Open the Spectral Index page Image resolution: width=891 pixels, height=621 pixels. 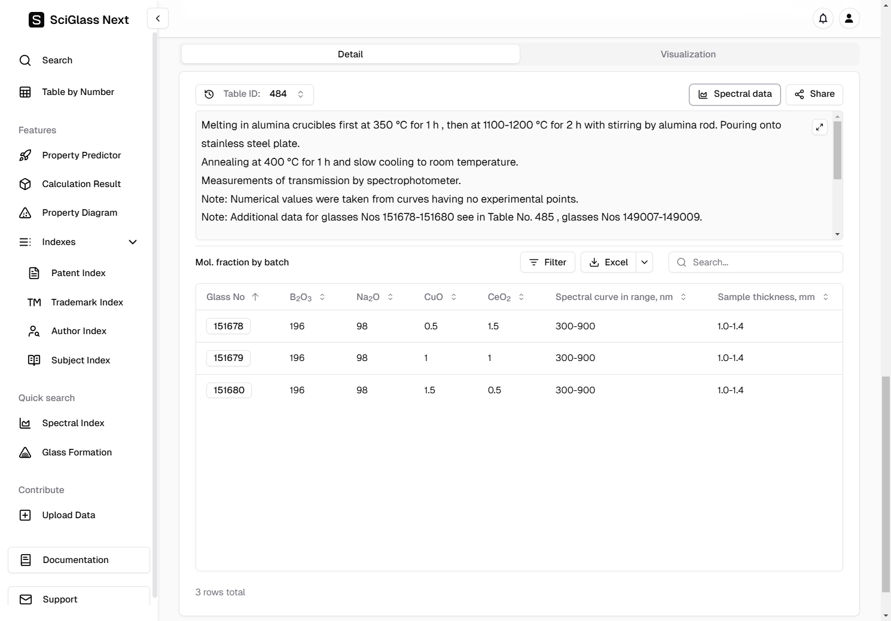tap(73, 423)
